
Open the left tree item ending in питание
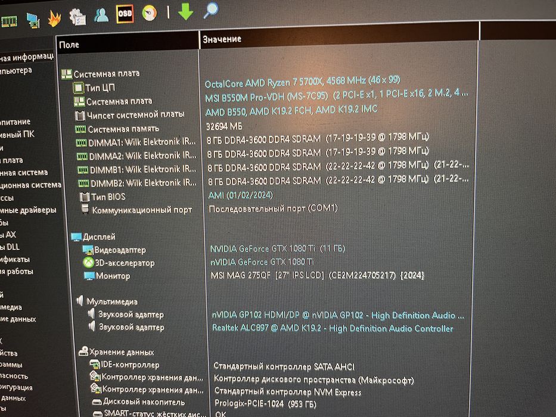coord(15,122)
